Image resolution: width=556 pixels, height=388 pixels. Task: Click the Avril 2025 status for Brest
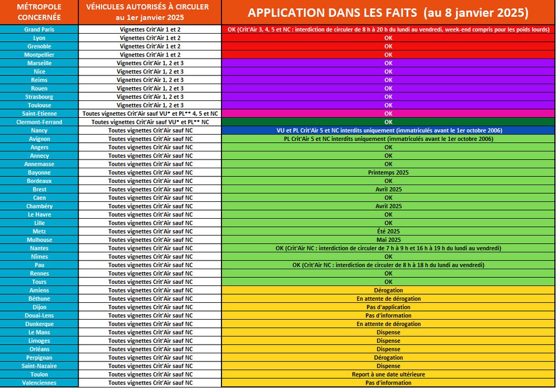388,189
